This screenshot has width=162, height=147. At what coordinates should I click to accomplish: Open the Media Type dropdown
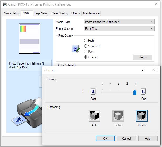(119, 22)
